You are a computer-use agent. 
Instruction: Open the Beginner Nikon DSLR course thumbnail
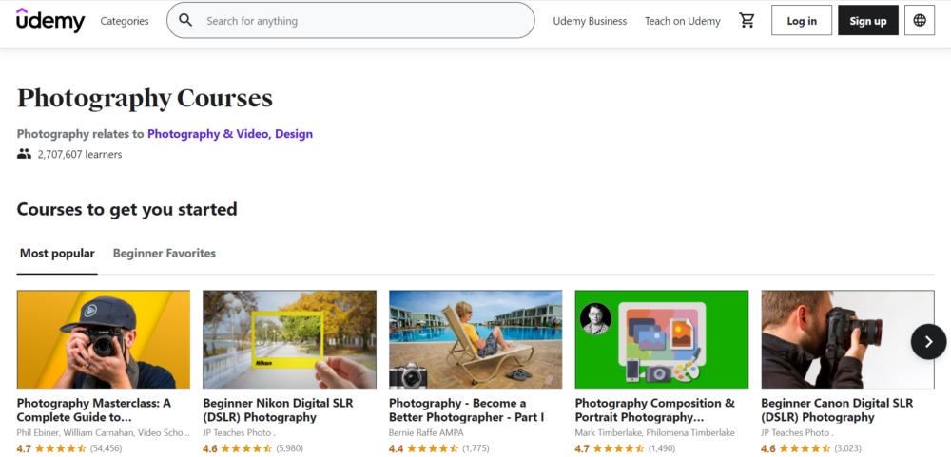click(x=289, y=339)
